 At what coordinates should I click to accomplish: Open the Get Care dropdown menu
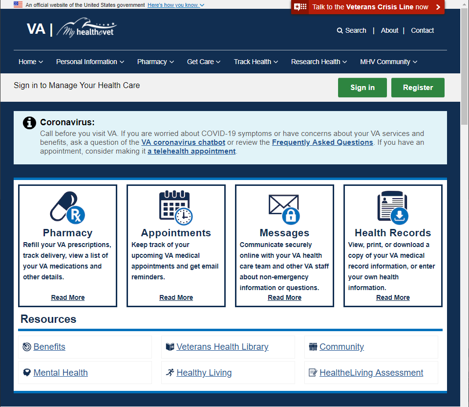click(204, 62)
